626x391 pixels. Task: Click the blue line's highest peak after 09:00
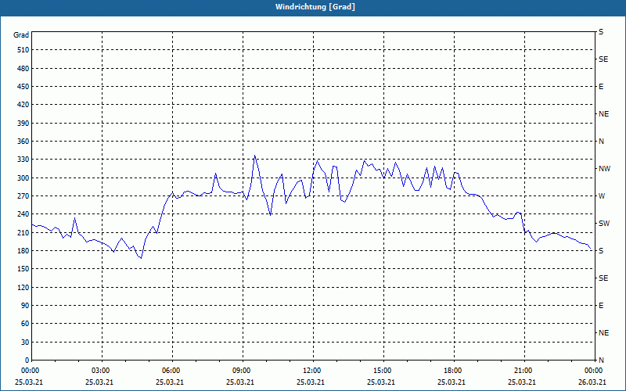(x=255, y=156)
